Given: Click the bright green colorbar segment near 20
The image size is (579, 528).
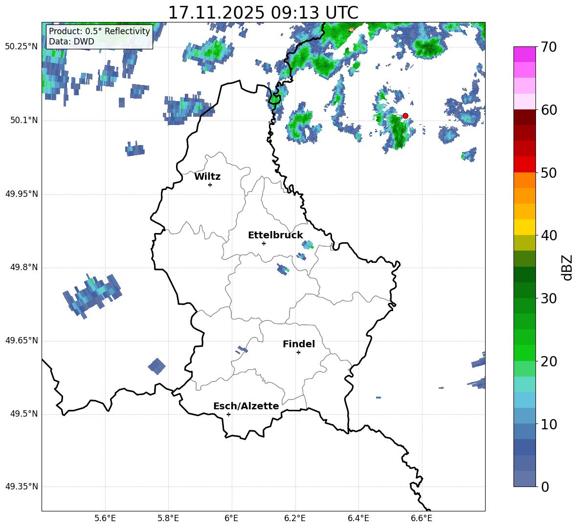Looking at the screenshot, I should [524, 353].
